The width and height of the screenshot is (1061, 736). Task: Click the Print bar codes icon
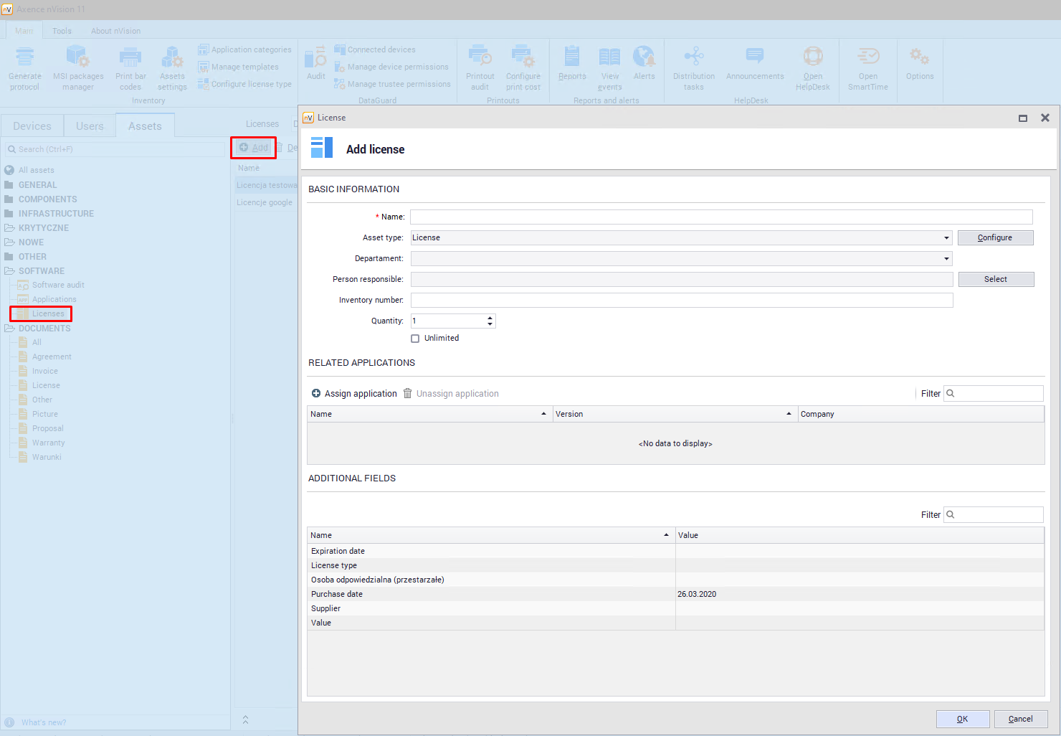tap(130, 57)
